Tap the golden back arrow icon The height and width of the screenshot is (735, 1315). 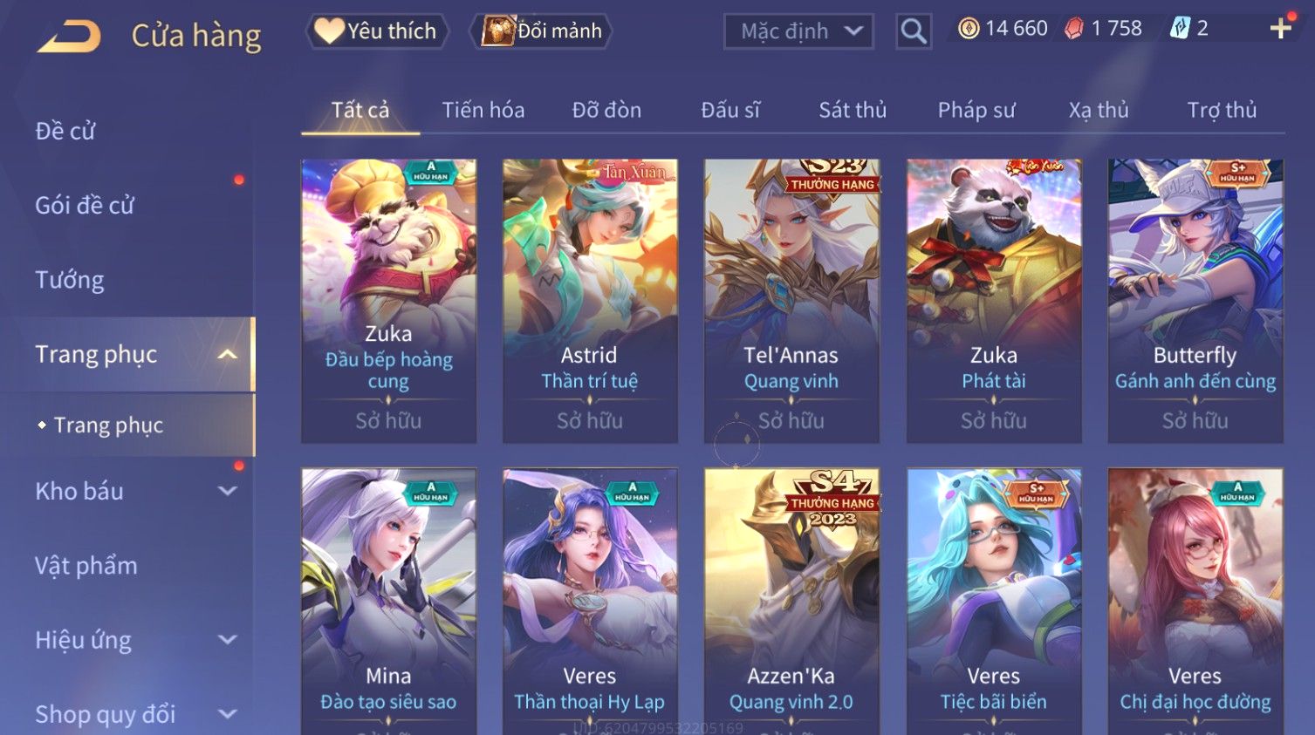[x=69, y=37]
